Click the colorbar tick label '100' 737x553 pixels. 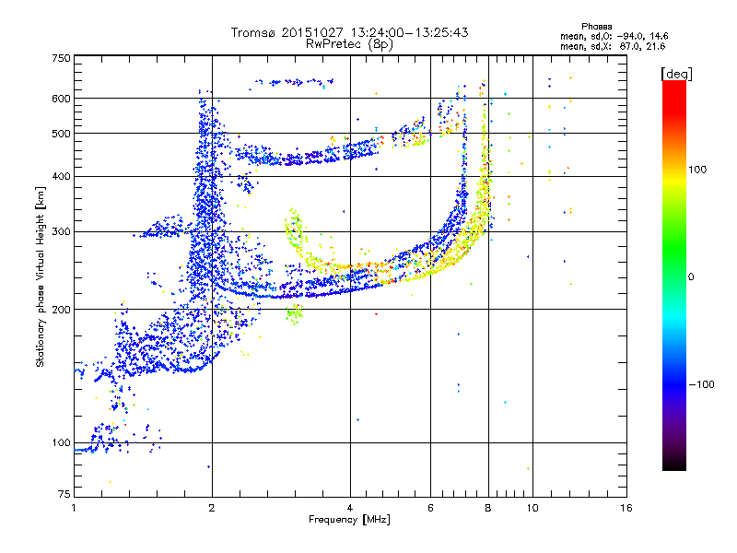pos(697,170)
